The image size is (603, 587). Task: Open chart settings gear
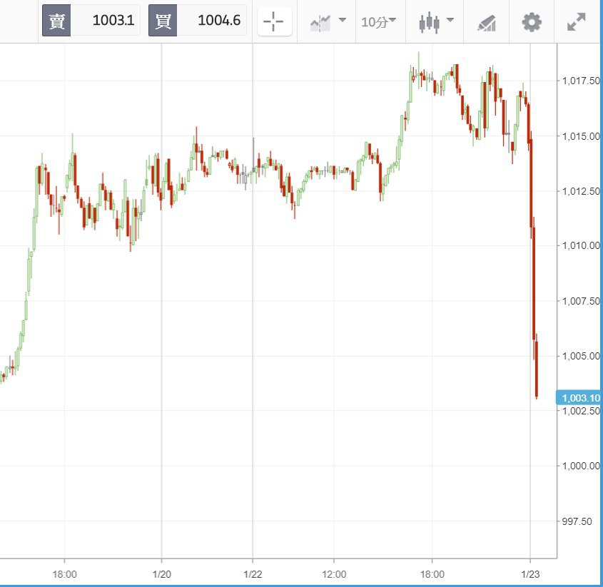pyautogui.click(x=532, y=22)
